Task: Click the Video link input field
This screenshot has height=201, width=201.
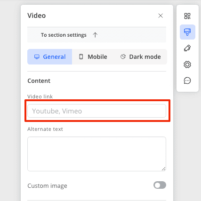Action: coord(96,111)
